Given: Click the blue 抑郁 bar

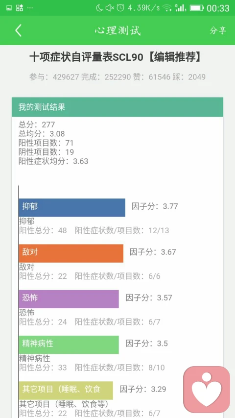Looking at the screenshot, I should pos(72,207).
